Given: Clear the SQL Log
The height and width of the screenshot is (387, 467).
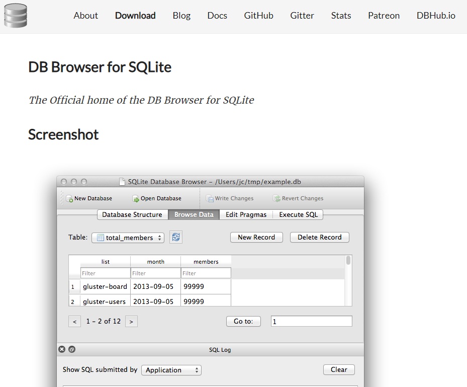Looking at the screenshot, I should 339,370.
